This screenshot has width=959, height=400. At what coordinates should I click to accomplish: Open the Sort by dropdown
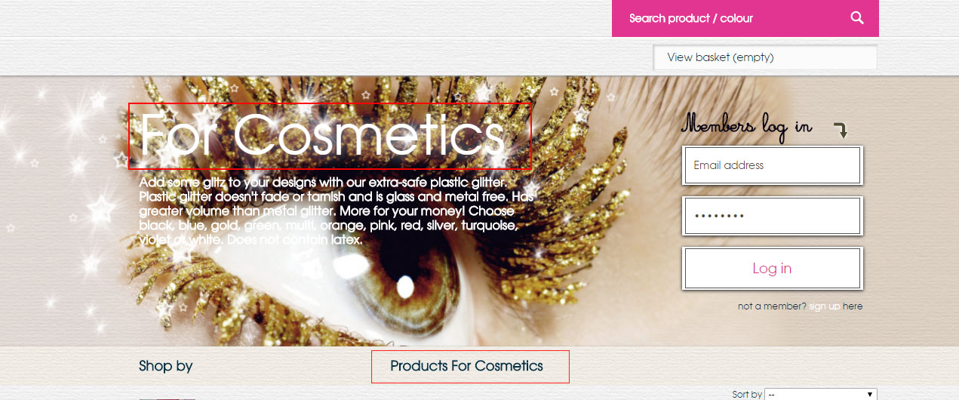pos(821,394)
